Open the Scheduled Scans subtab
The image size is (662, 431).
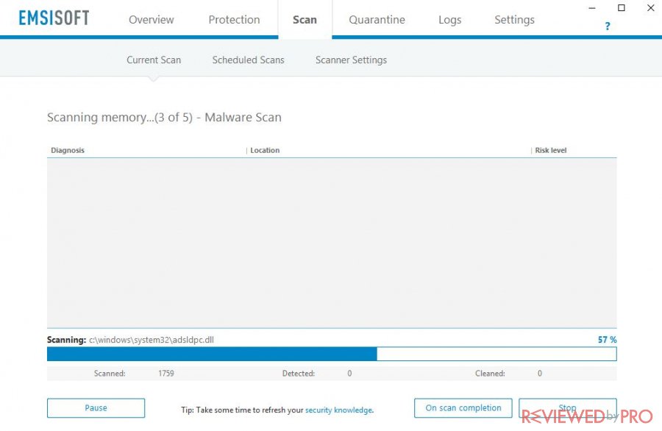pos(249,60)
